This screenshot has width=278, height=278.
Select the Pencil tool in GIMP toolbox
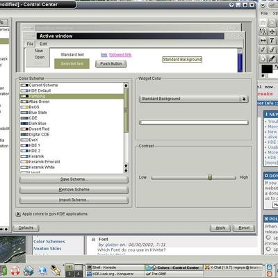pyautogui.click(x=263, y=49)
